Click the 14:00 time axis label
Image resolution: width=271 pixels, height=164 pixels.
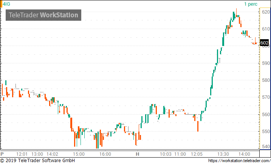point(245,154)
